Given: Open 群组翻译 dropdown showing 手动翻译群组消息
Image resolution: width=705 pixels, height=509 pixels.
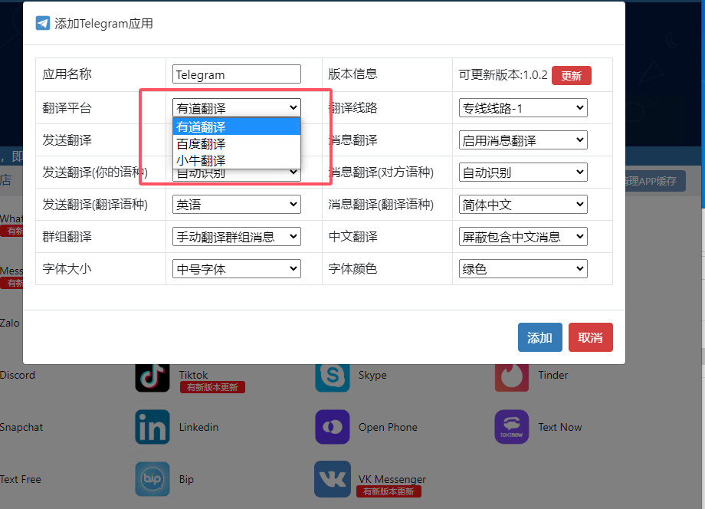Looking at the screenshot, I should (x=237, y=237).
